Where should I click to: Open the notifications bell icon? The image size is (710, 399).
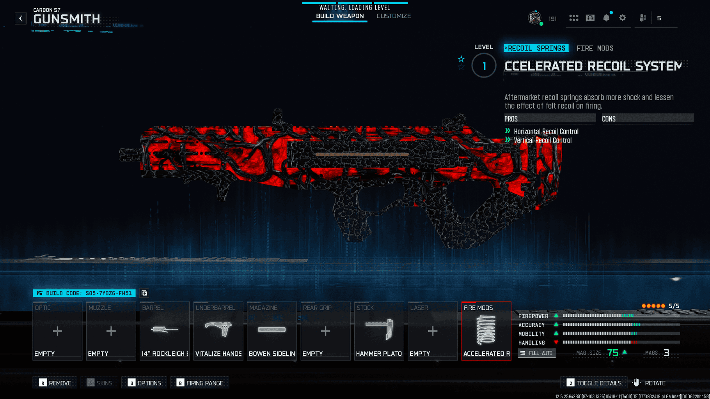[x=606, y=18]
